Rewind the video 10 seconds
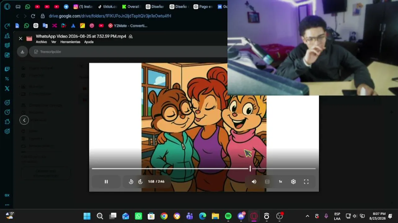 point(131,182)
